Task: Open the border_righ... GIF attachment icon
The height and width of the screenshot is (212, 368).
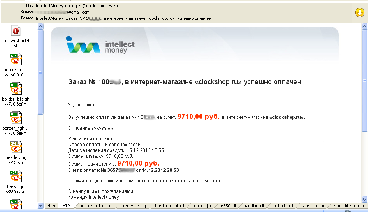Action: 16,118
